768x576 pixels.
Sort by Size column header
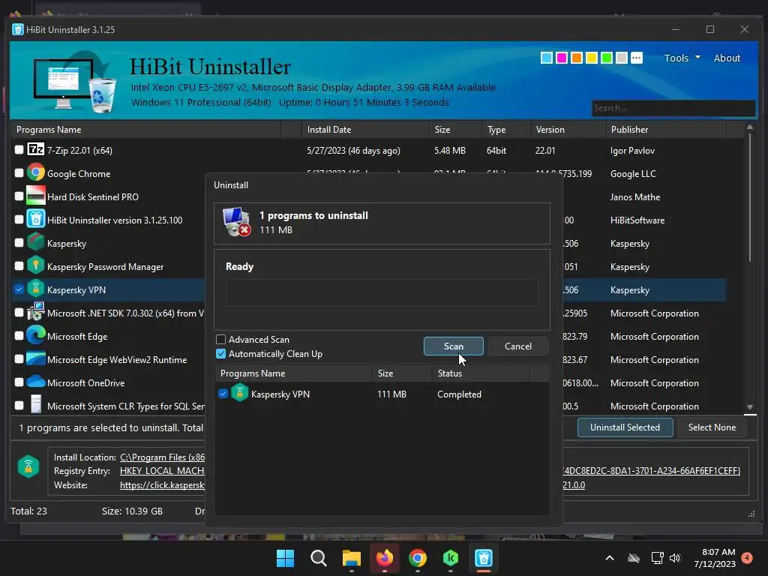tap(455, 129)
